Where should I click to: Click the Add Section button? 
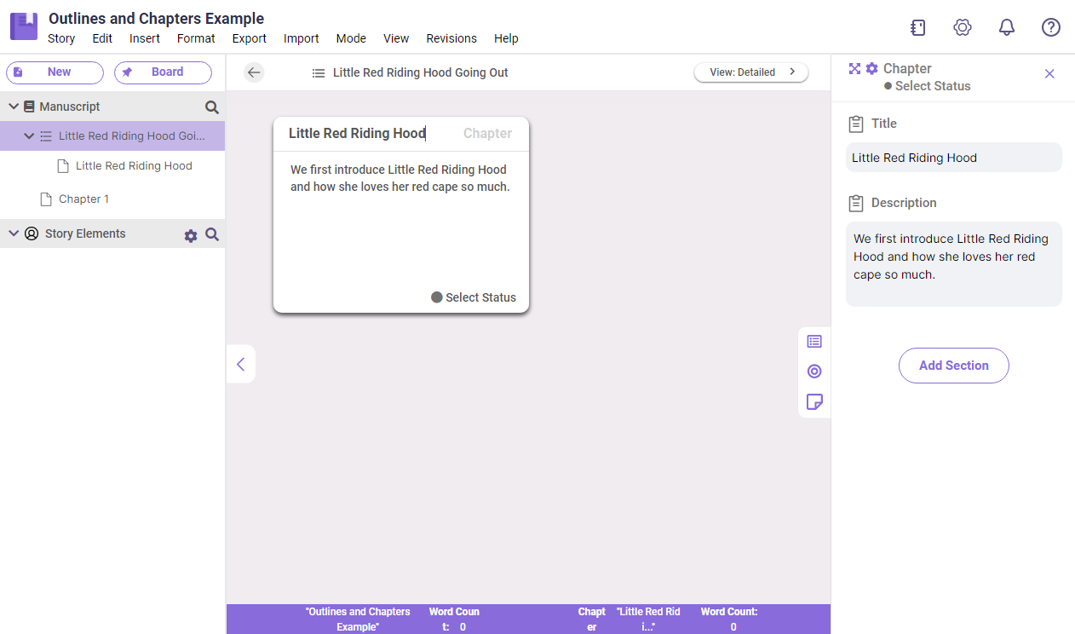(x=953, y=365)
